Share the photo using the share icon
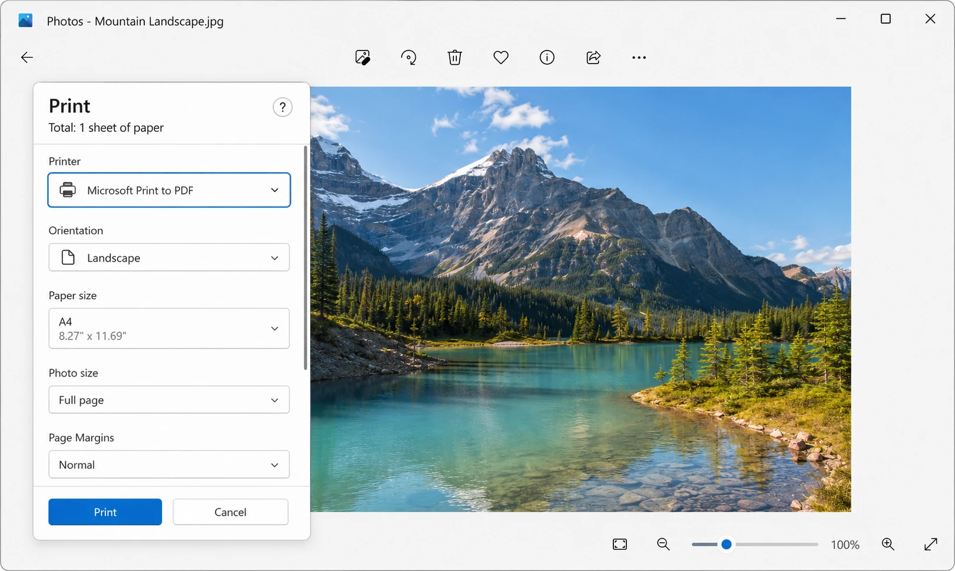 pyautogui.click(x=593, y=58)
